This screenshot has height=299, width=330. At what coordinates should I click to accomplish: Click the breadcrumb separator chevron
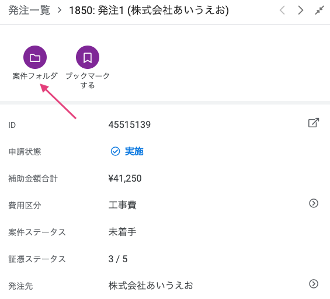tap(60, 10)
